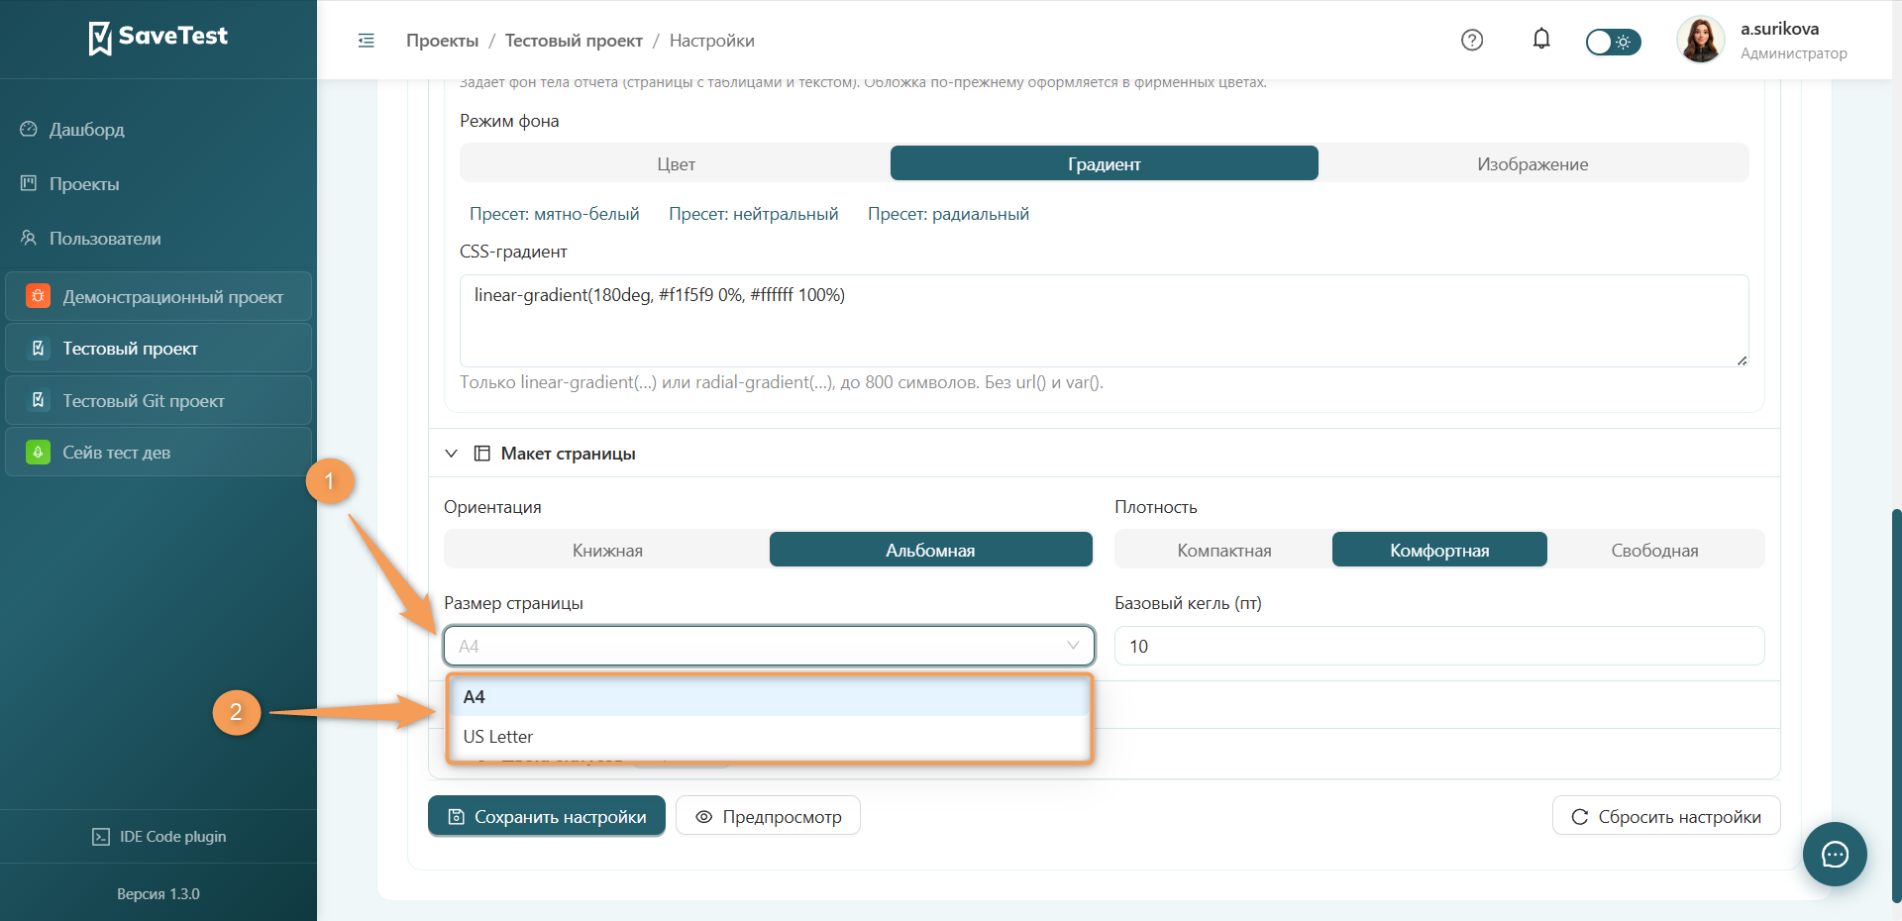Click the SaveTest logo

158,38
